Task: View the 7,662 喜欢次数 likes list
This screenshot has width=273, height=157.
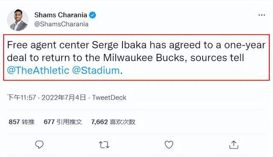Action: (113, 122)
